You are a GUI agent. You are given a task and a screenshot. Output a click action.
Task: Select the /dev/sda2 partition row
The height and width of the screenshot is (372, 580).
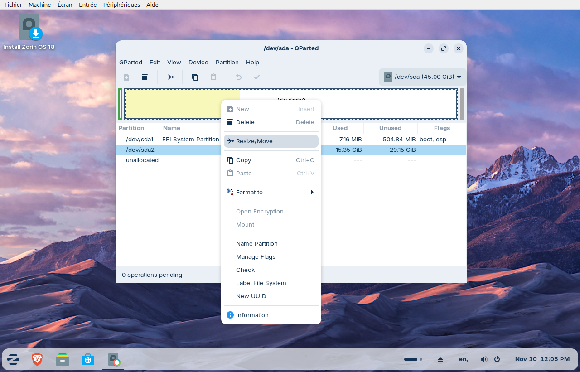(291, 150)
